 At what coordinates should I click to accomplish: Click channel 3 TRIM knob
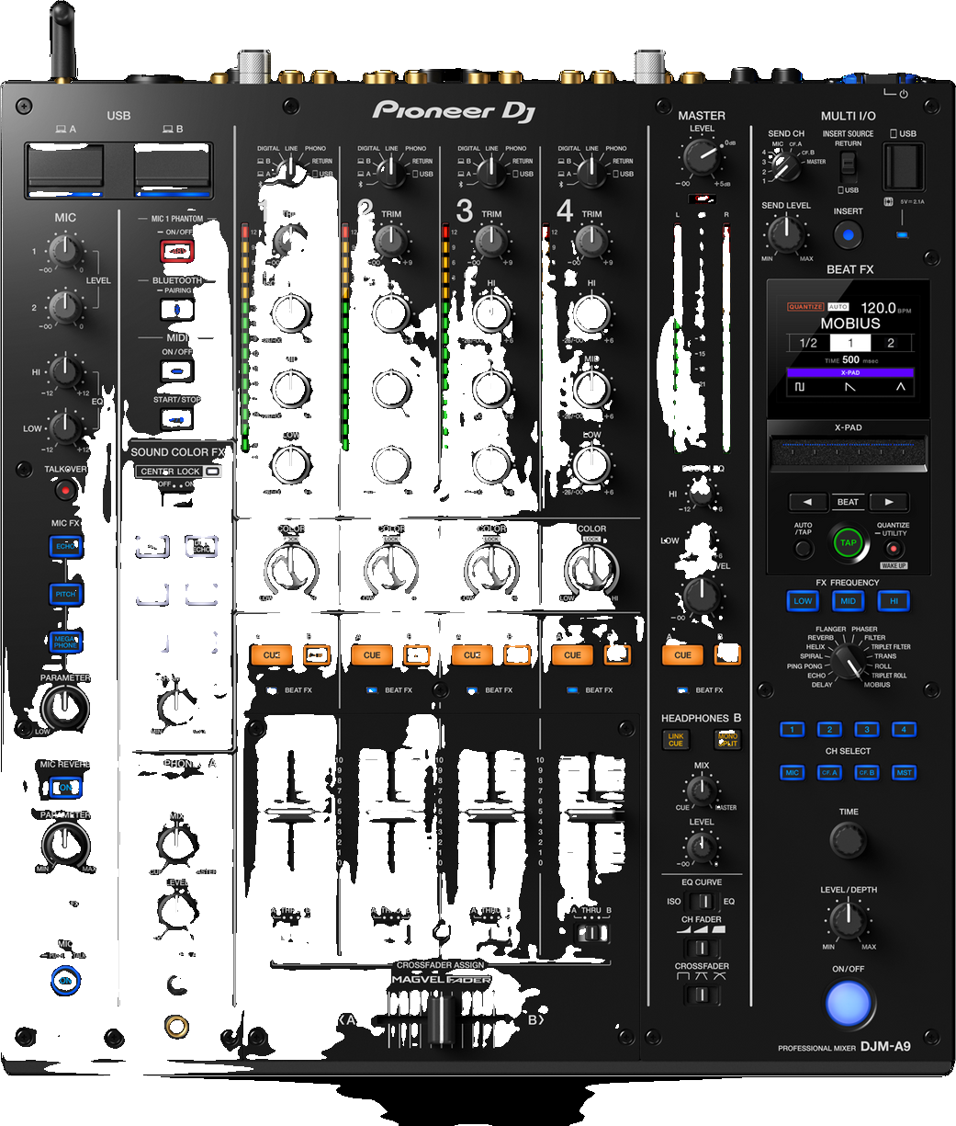pos(490,242)
